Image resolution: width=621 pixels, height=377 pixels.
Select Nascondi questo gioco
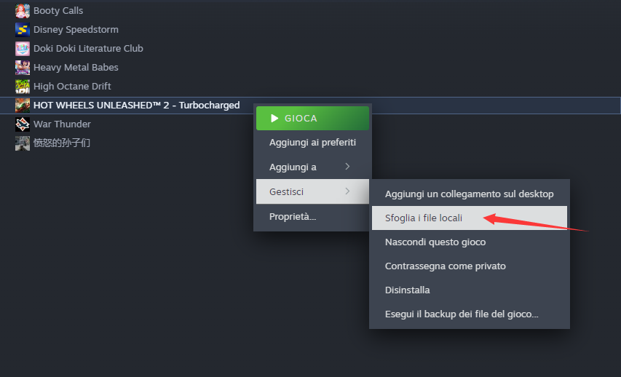tap(470, 242)
